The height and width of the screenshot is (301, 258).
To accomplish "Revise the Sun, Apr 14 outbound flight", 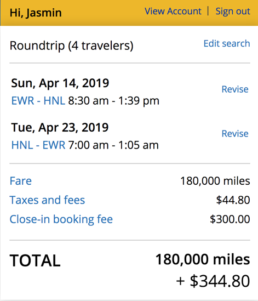I will point(235,89).
